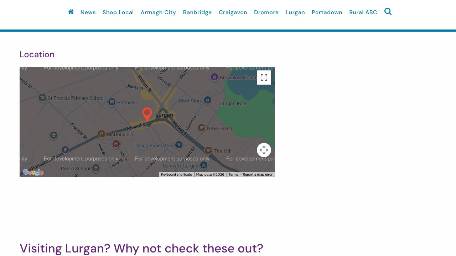This screenshot has height=256, width=456.
Task: Click the Brownlow House landmark icon
Action: point(214,76)
